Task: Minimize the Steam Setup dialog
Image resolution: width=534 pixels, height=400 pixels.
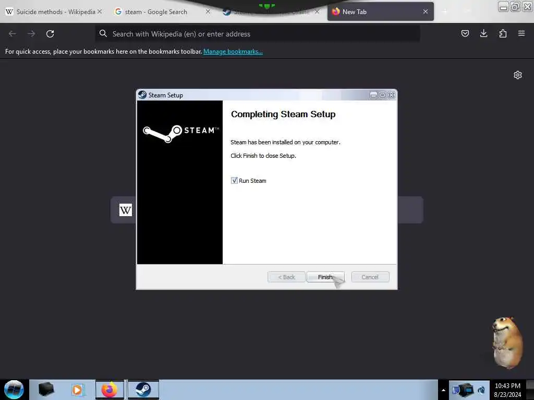Action: [x=373, y=95]
